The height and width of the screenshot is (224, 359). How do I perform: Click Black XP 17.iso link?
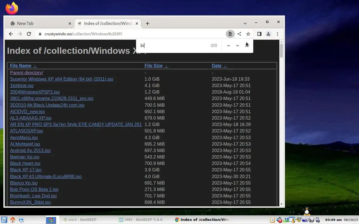(x=26, y=170)
